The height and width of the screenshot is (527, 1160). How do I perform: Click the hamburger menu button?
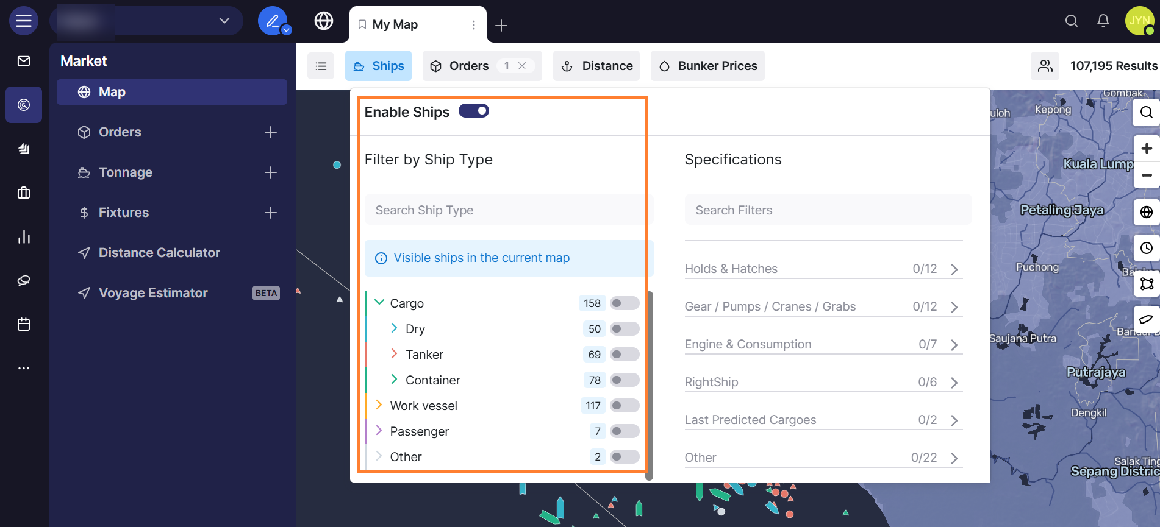point(24,21)
